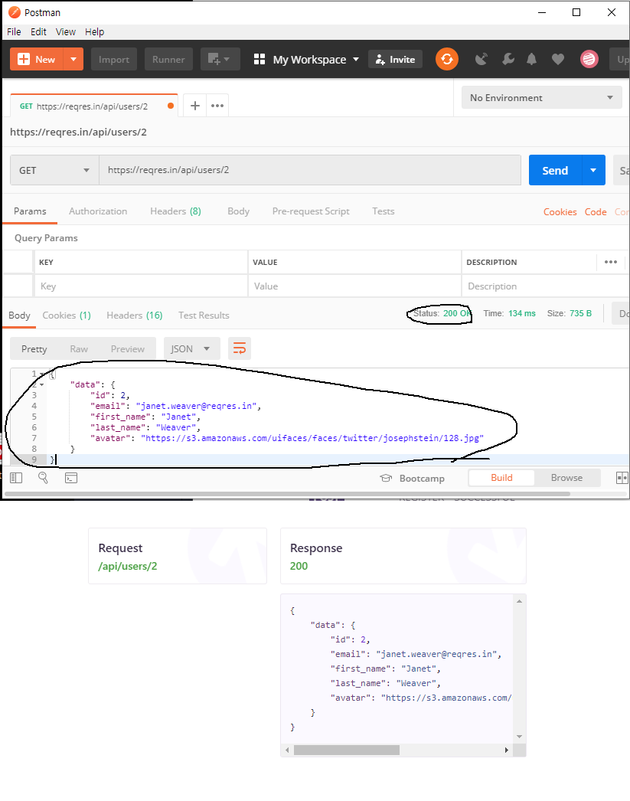
Task: Open the GET method dropdown
Action: pos(54,170)
